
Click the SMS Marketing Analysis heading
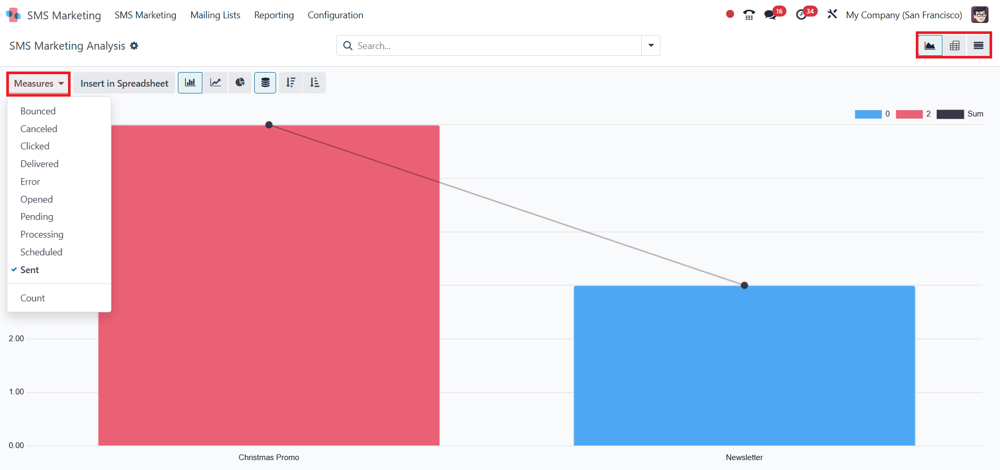[x=67, y=46]
